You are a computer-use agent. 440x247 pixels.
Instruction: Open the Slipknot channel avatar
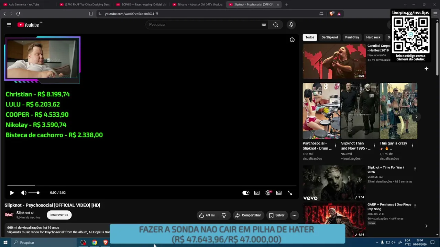tap(9, 215)
